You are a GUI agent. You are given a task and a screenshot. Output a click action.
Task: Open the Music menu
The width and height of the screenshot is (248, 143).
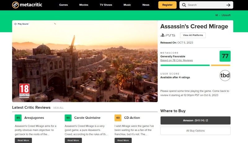click(127, 5)
